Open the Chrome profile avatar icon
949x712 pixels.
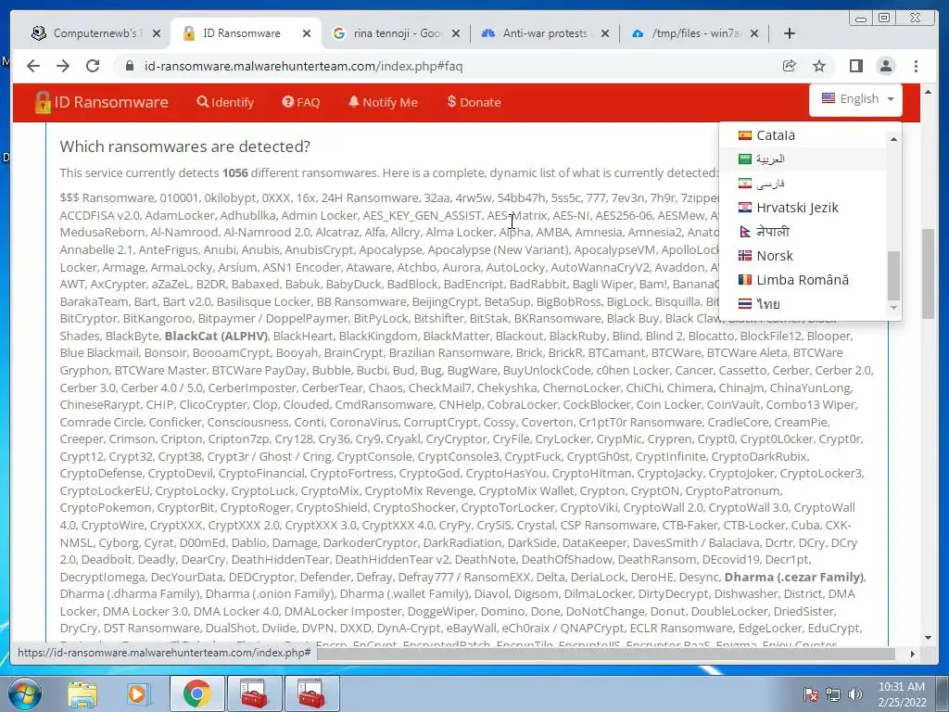pyautogui.click(x=885, y=66)
